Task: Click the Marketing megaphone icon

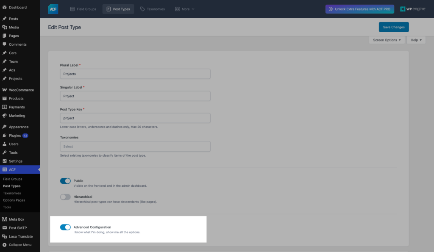Action: click(x=4, y=116)
